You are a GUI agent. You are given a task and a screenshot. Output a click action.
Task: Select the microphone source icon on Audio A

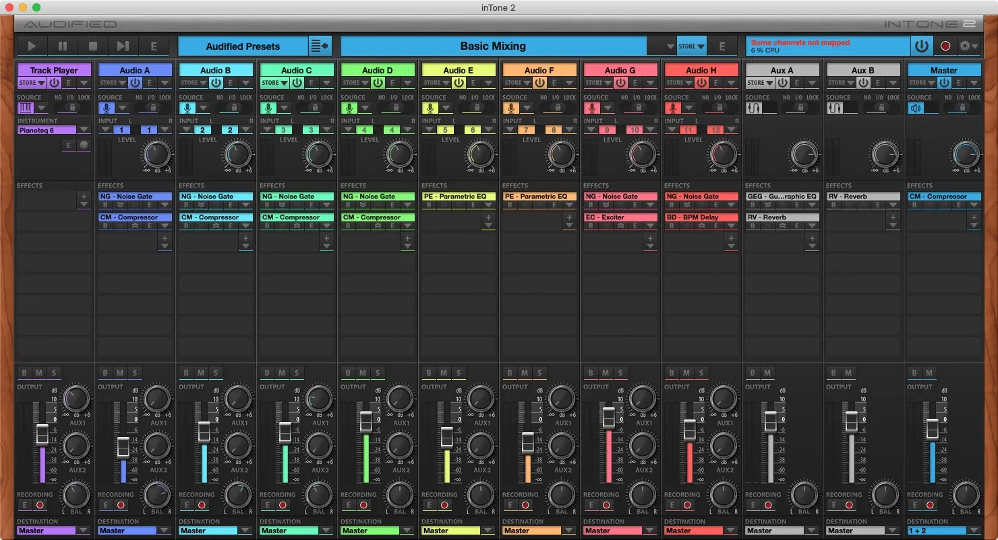click(x=107, y=108)
